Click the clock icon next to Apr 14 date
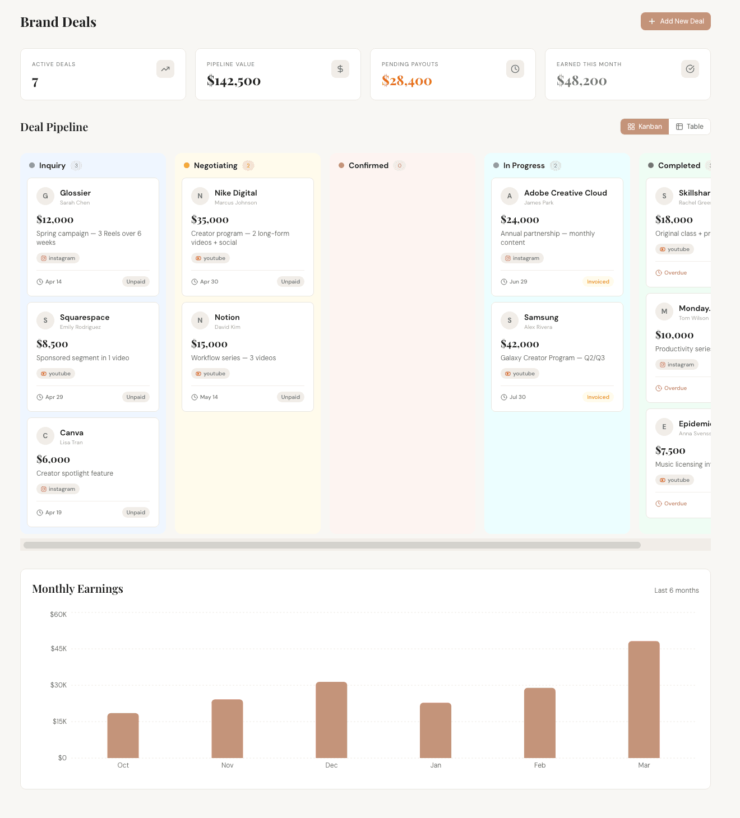The width and height of the screenshot is (740, 818). coord(40,281)
